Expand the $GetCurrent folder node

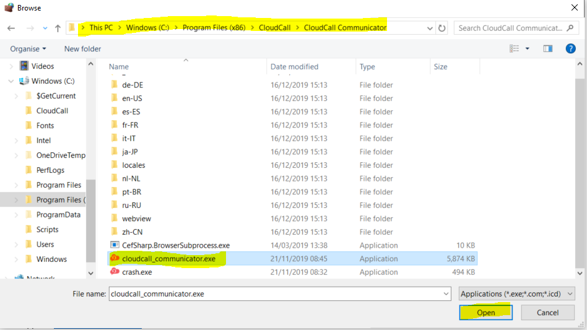(16, 96)
